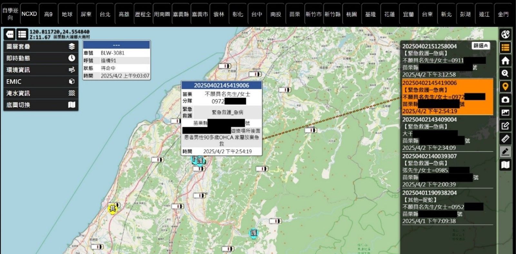
Task: Open the 花蓮 tab
Action: [390, 14]
